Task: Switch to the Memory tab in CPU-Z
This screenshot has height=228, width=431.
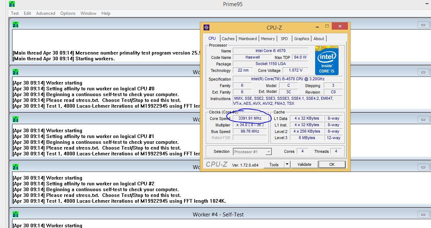Action: point(268,39)
